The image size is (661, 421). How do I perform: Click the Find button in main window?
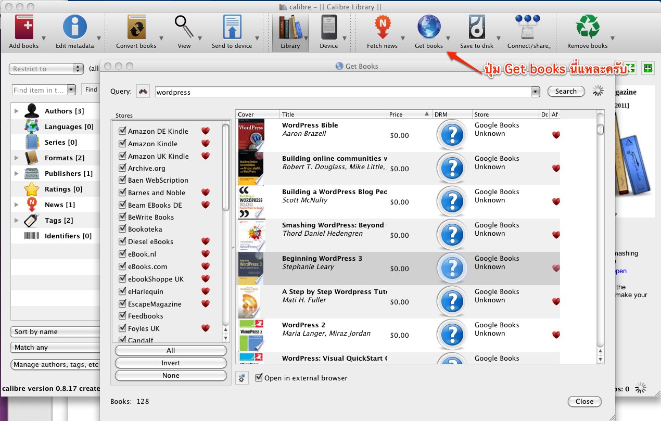point(91,90)
